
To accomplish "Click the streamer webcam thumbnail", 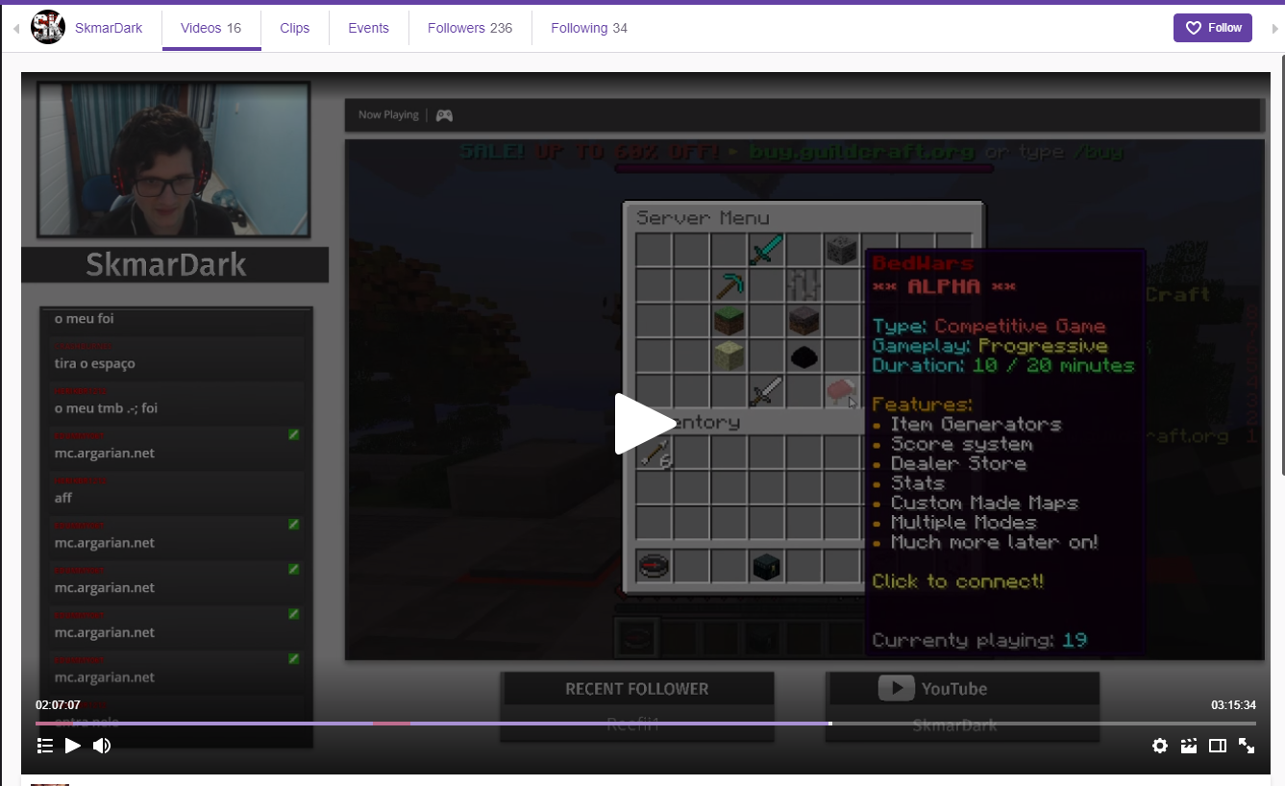I will pos(173,160).
